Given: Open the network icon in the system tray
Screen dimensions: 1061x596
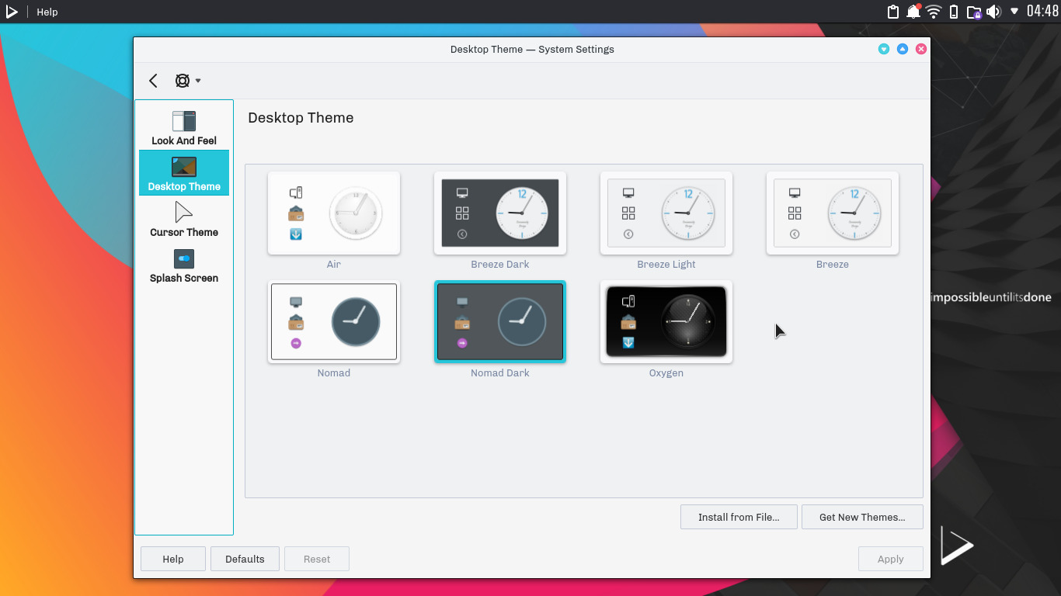Looking at the screenshot, I should tap(931, 12).
